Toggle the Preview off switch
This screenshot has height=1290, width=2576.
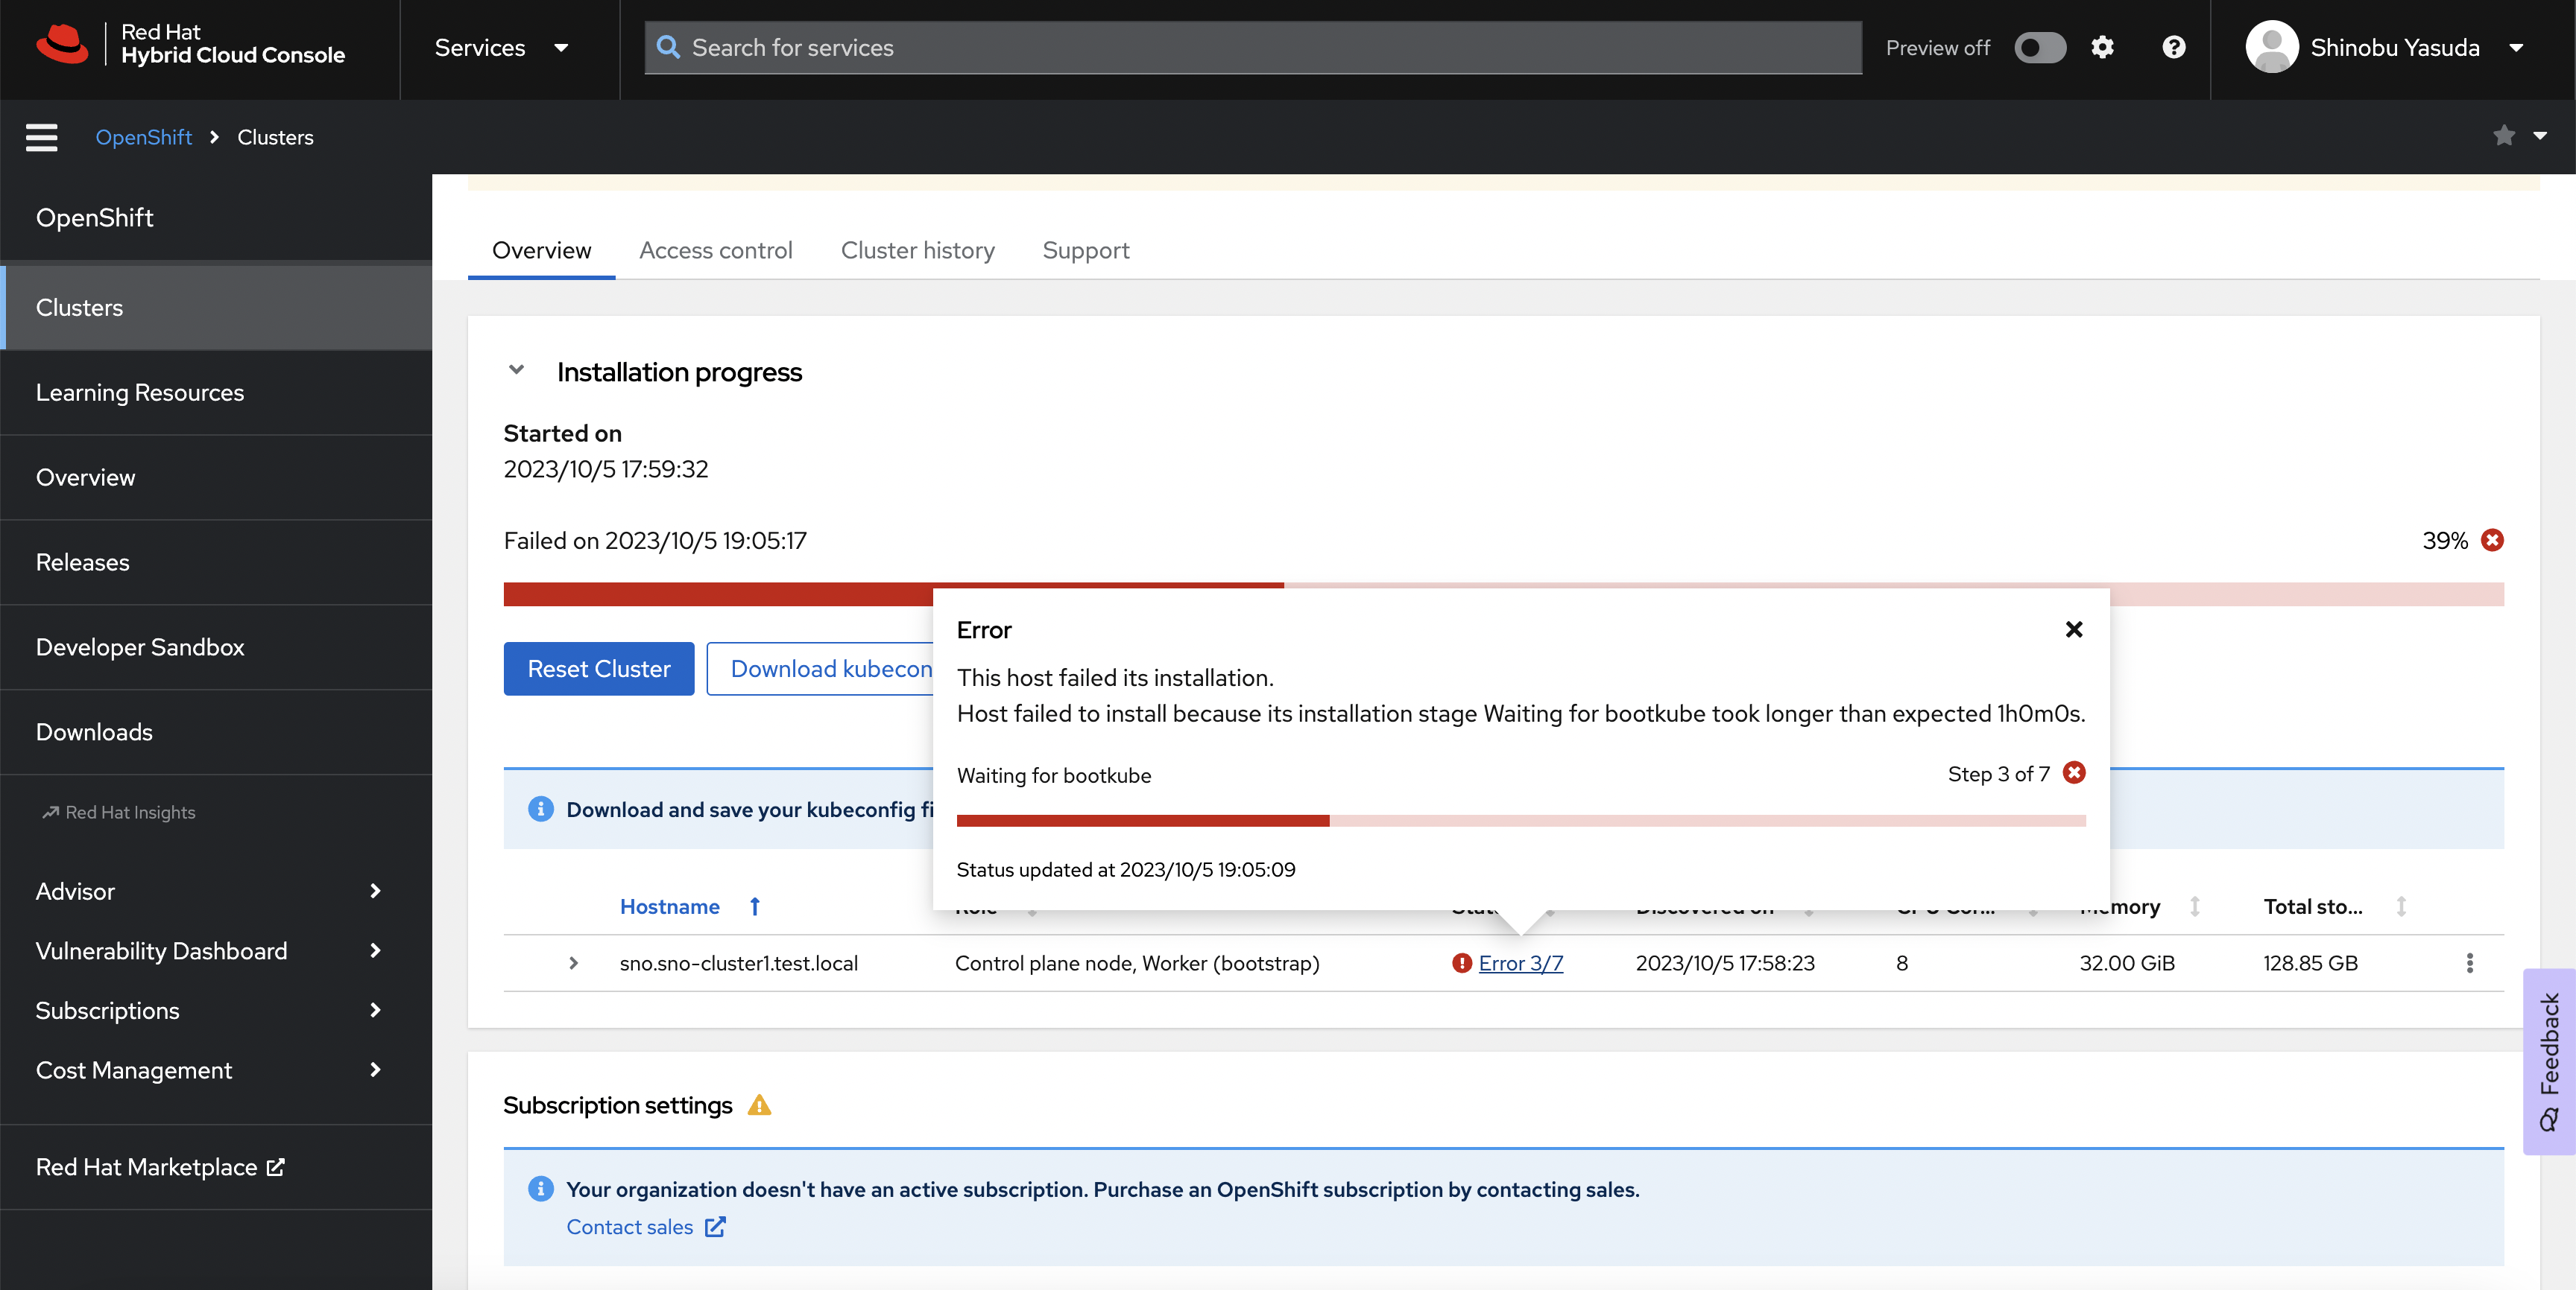tap(2039, 47)
